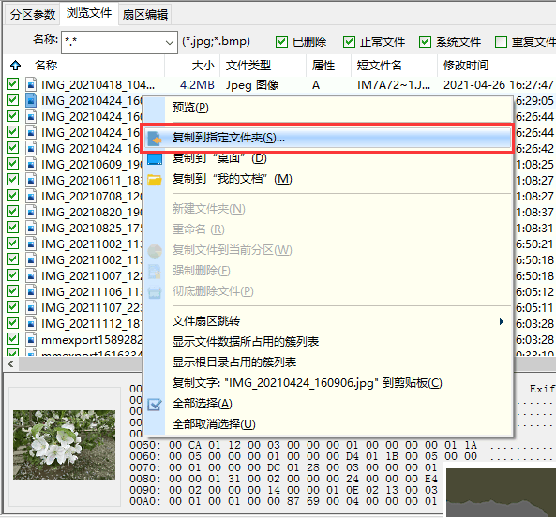Select file name IMG_20210708_12
The height and width of the screenshot is (518, 556).
(x=92, y=197)
